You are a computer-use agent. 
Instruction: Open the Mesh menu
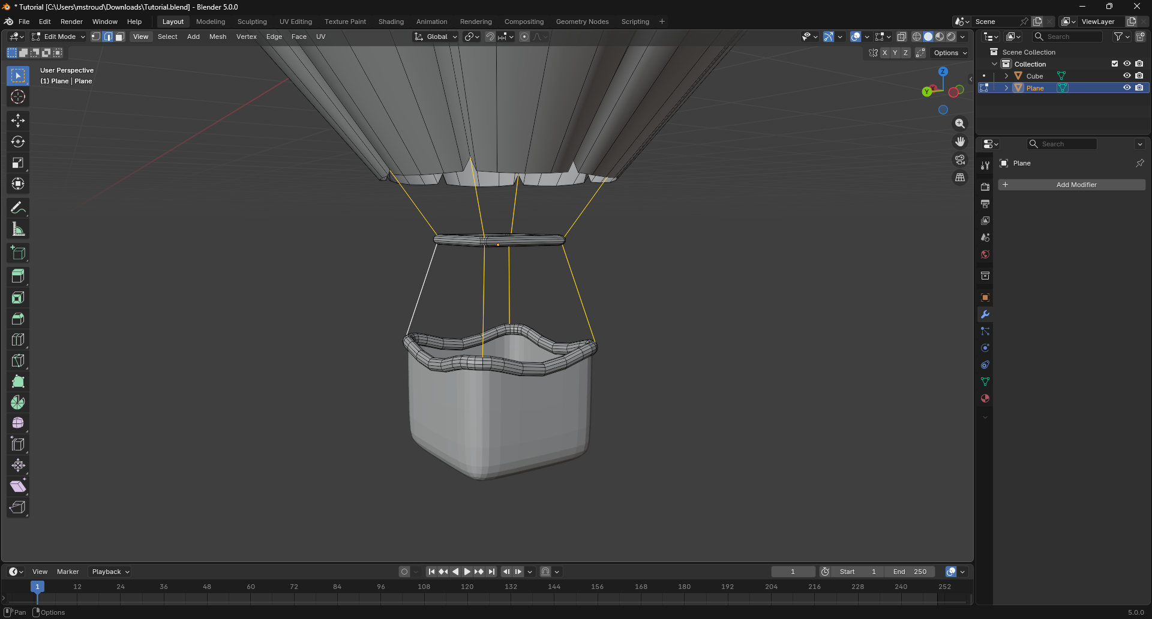(x=217, y=37)
